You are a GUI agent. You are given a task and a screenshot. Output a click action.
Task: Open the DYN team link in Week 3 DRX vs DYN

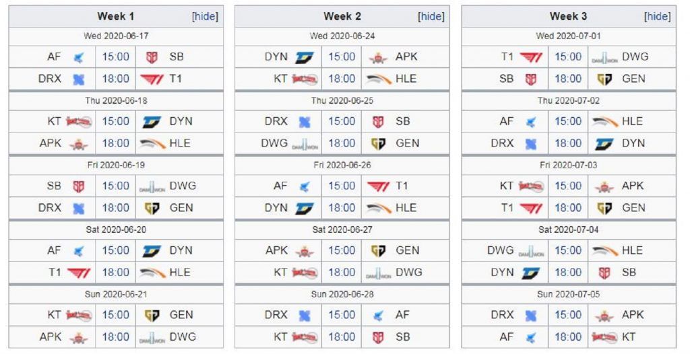(x=633, y=143)
